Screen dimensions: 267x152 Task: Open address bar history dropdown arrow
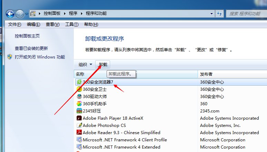click(211, 14)
